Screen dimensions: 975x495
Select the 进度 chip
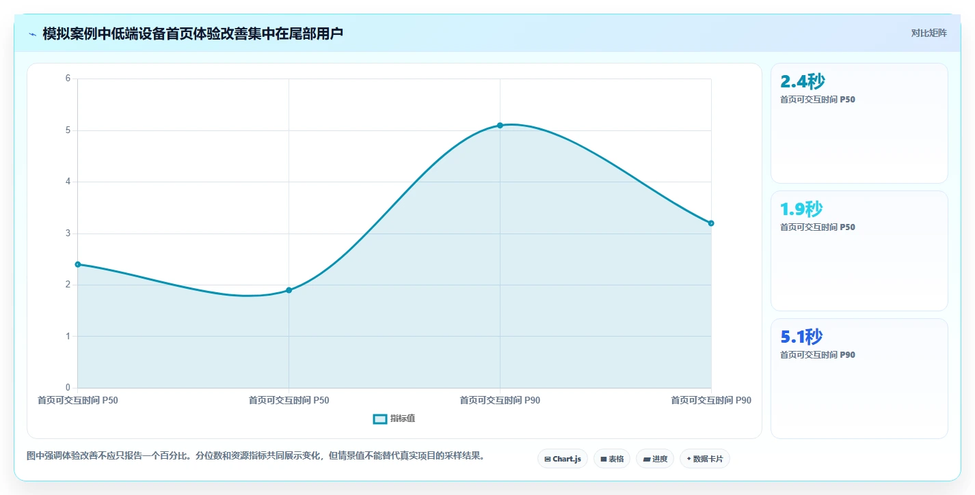(655, 459)
